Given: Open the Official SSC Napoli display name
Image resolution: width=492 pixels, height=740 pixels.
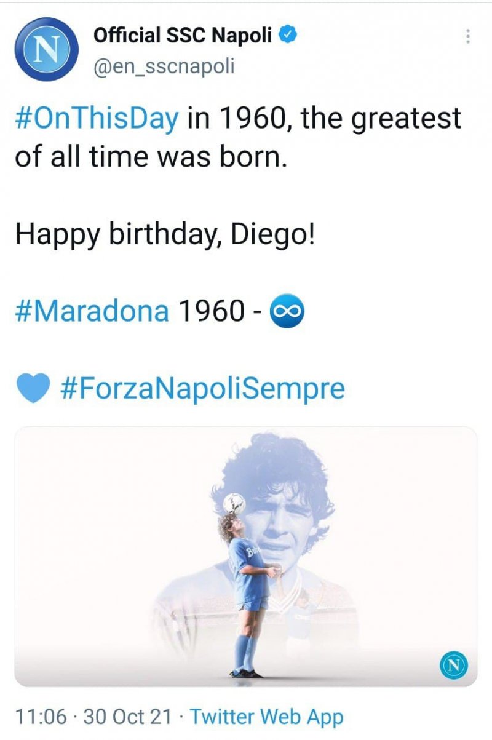Looking at the screenshot, I should tap(182, 36).
